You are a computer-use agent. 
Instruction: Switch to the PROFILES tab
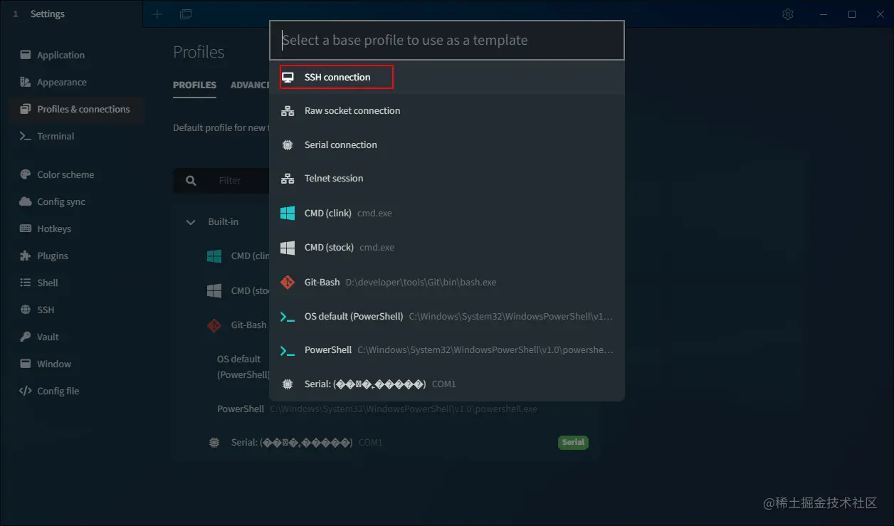coord(194,85)
